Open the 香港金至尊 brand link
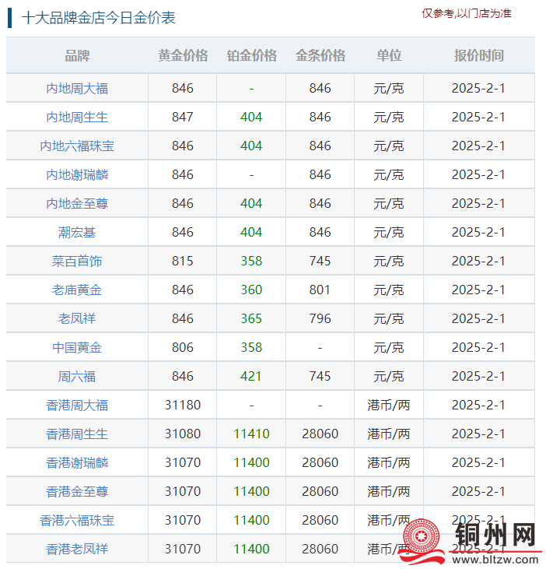 77,491
